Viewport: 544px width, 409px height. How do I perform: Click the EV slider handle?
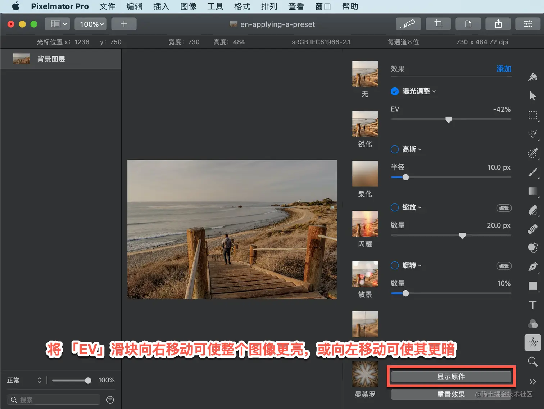tap(449, 120)
